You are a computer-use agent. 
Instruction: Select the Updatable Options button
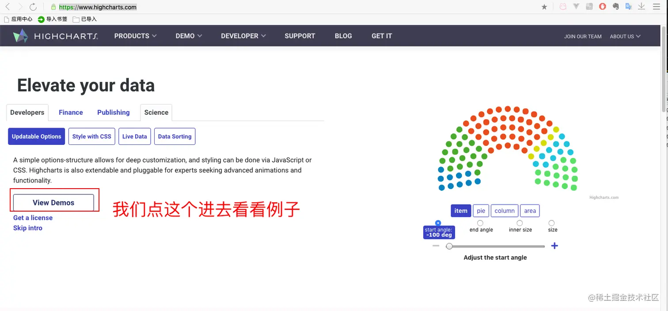37,137
